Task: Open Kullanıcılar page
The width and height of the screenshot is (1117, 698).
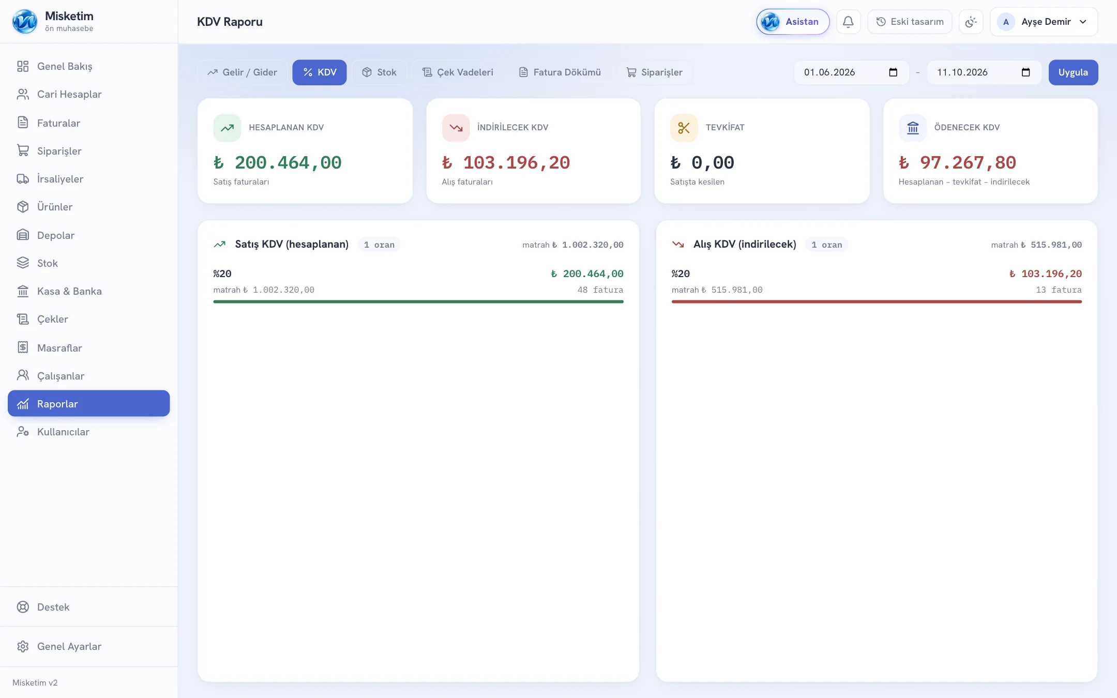Action: tap(89, 432)
